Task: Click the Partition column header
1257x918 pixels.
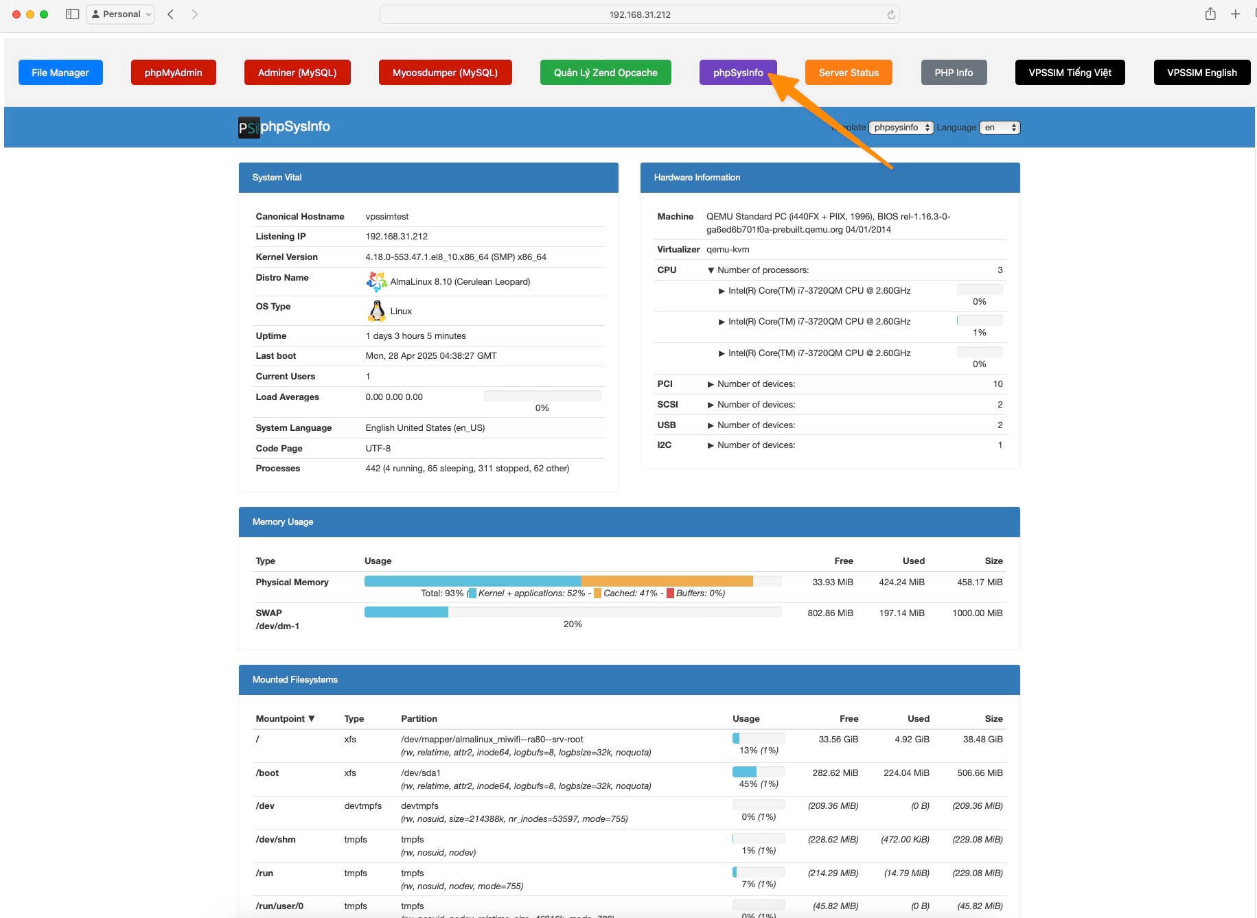Action: 419,718
